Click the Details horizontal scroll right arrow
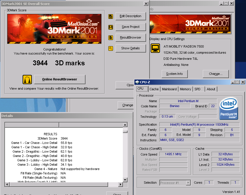The height and width of the screenshot is (195, 246). pyautogui.click(x=120, y=184)
